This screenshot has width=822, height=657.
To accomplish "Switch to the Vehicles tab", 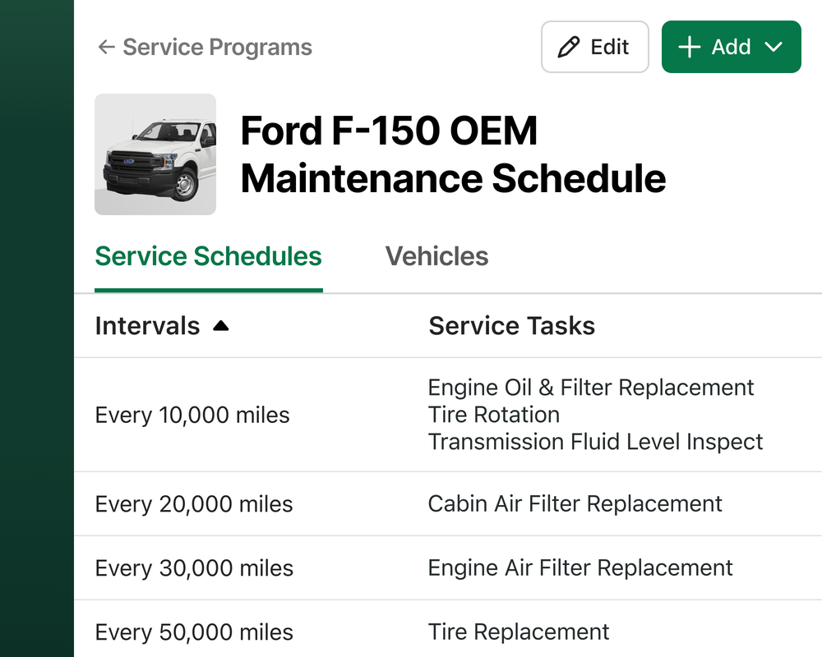I will (436, 256).
